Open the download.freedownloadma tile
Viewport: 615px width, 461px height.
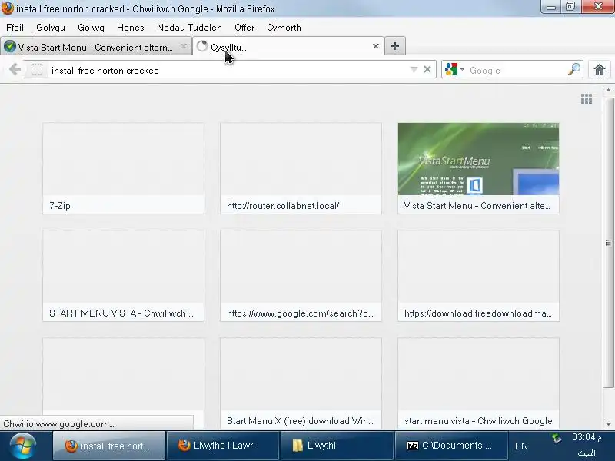click(478, 276)
